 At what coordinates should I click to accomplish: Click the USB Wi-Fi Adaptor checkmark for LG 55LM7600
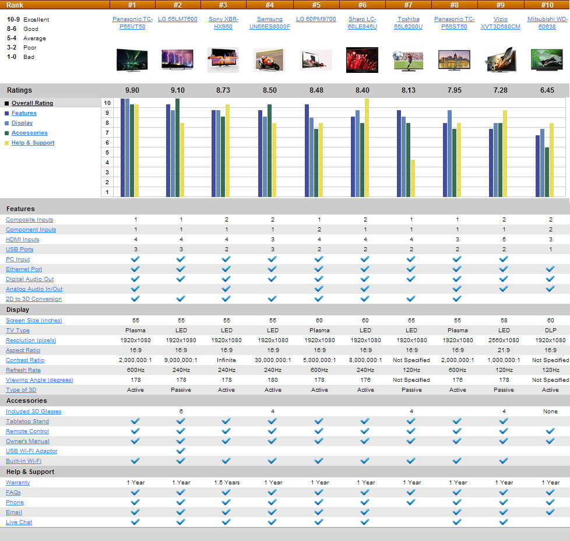tap(181, 451)
